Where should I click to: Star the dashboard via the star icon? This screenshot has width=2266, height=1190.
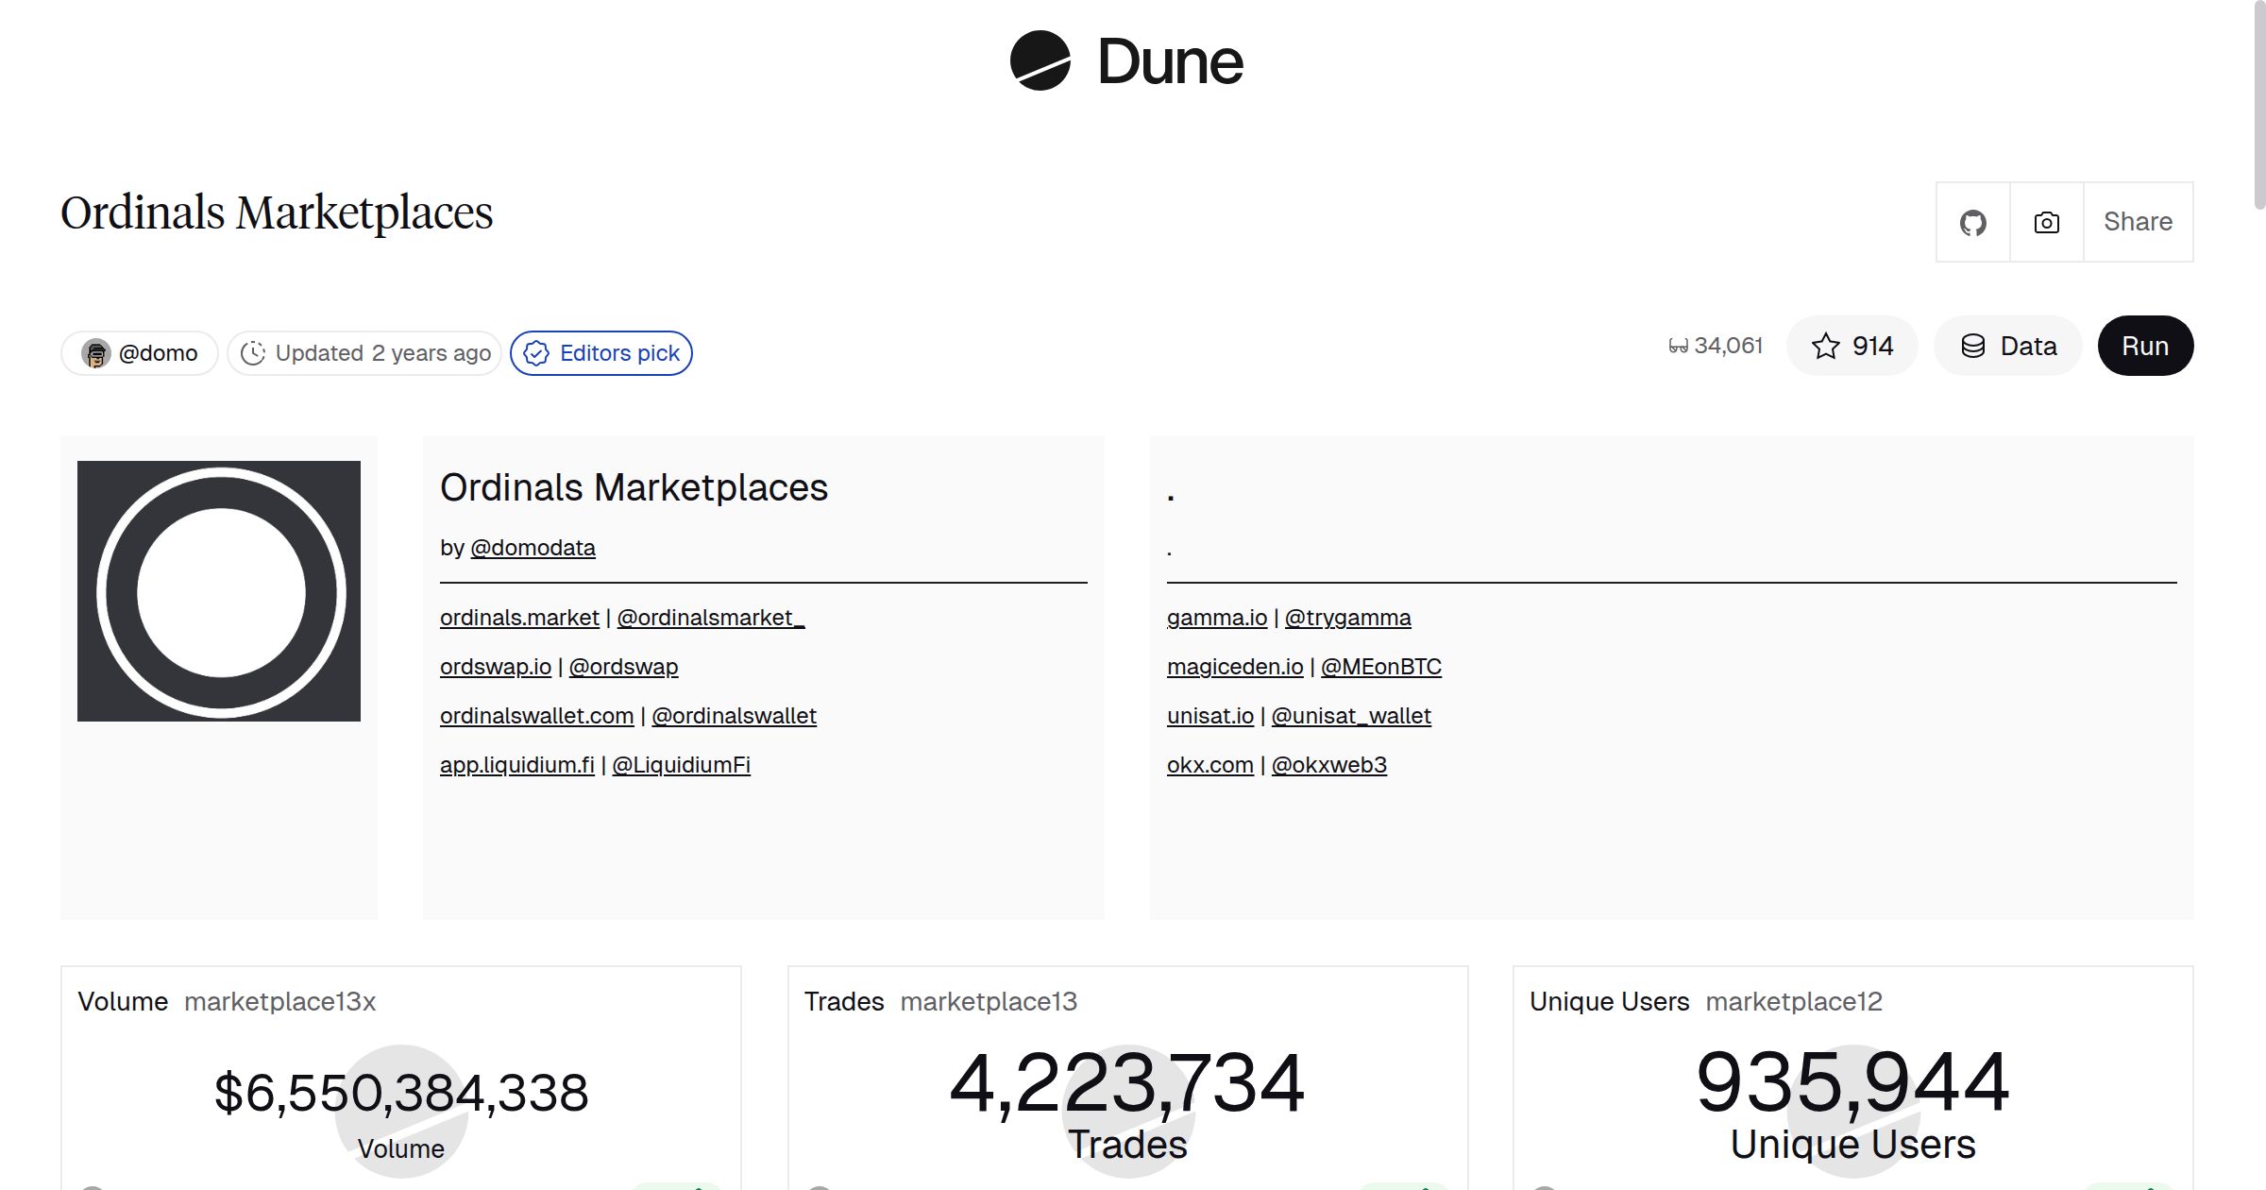tap(1828, 346)
